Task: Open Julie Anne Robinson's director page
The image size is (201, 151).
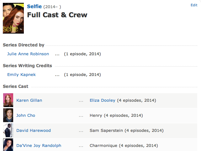Action: click(28, 54)
